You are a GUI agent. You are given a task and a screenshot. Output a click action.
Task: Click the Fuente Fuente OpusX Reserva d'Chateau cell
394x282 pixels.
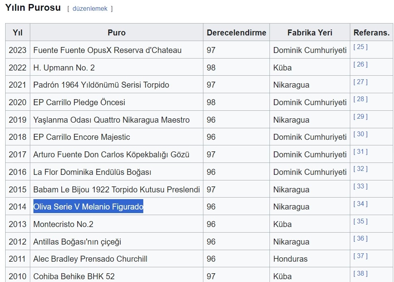[x=107, y=50]
